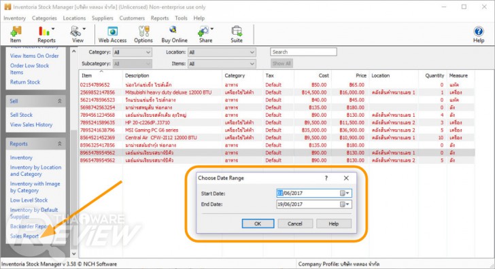Image resolution: width=495 pixels, height=269 pixels.
Task: Open the Reports menu in the menu bar
Action: pyautogui.click(x=160, y=18)
